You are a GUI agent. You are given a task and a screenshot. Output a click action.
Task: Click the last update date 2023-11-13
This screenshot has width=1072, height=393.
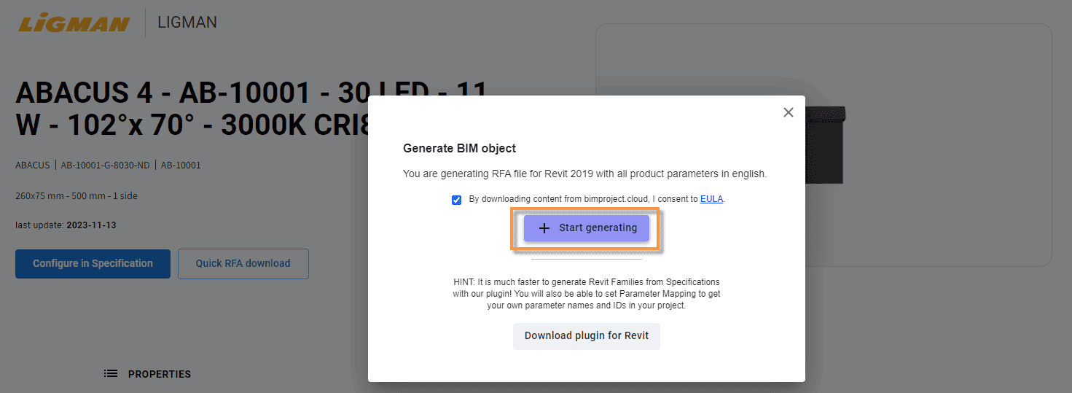(91, 225)
